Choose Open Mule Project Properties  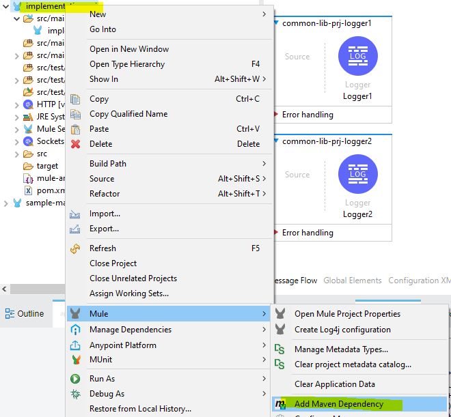(x=359, y=314)
